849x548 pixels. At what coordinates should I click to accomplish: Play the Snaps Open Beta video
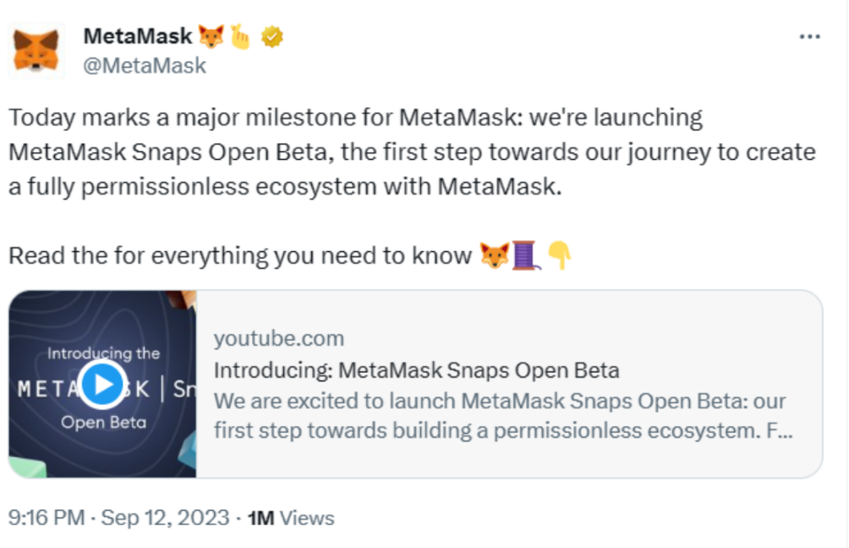pyautogui.click(x=103, y=385)
